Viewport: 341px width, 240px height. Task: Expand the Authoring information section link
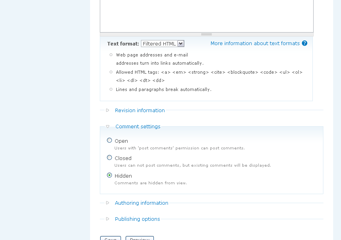141,203
